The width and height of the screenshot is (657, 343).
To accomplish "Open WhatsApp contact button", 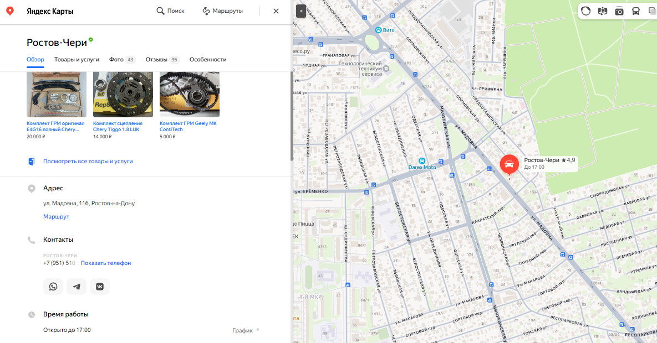I will click(x=53, y=287).
